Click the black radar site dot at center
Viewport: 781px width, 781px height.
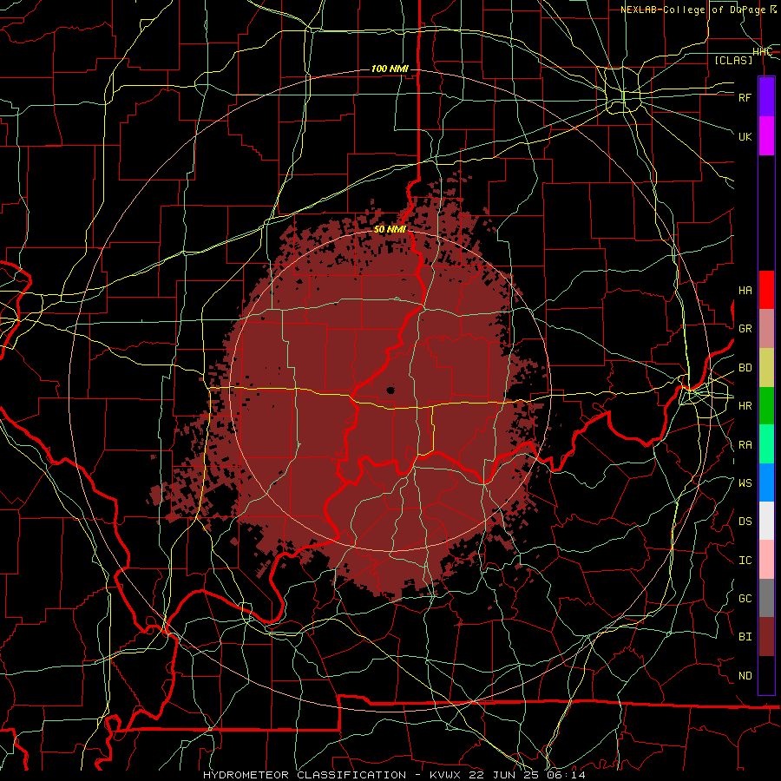click(x=390, y=390)
